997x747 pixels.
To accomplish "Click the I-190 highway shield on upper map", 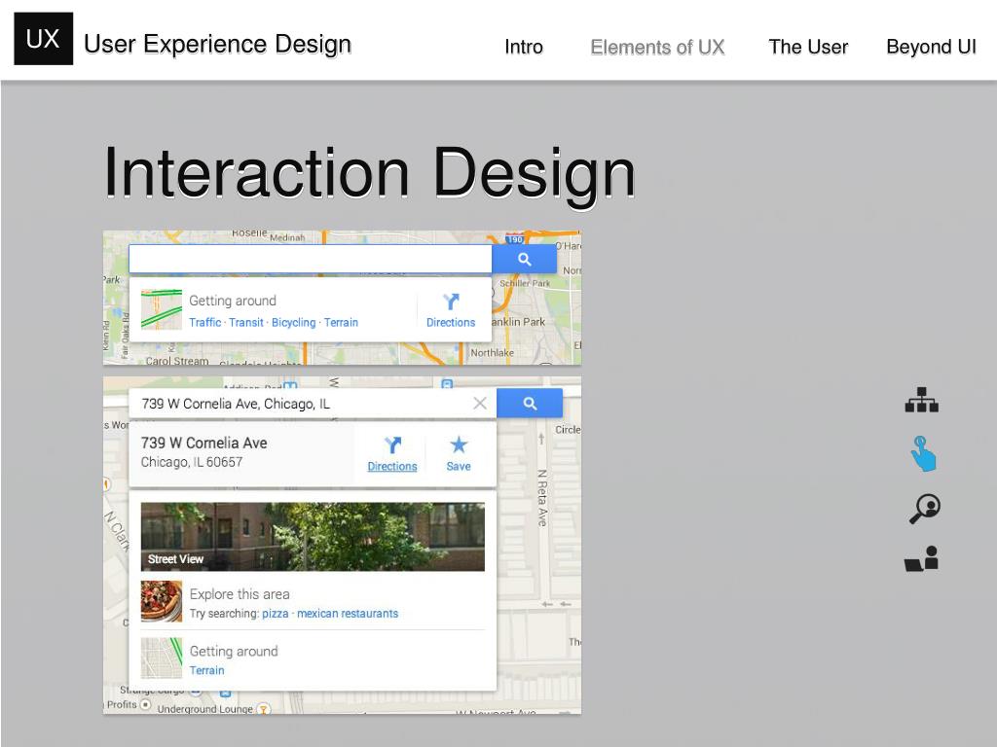I will [515, 239].
